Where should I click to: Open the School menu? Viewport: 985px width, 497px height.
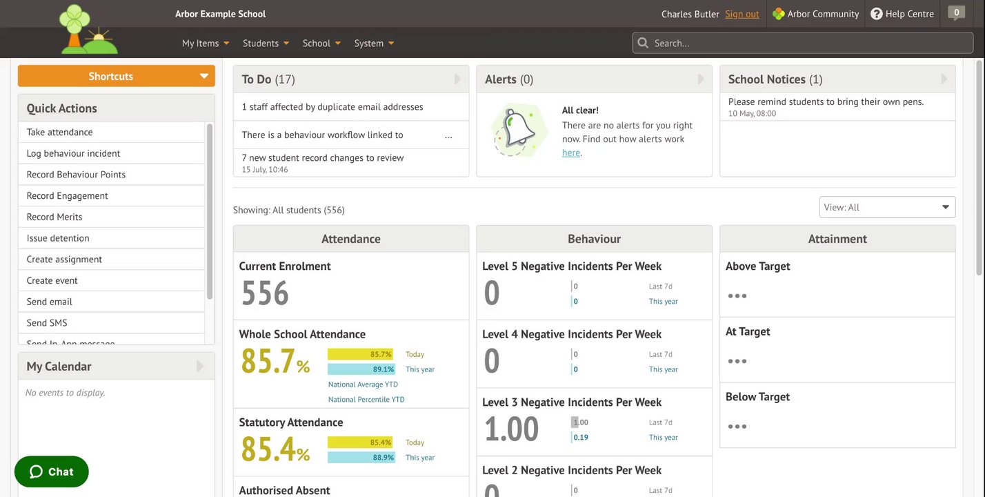click(321, 43)
